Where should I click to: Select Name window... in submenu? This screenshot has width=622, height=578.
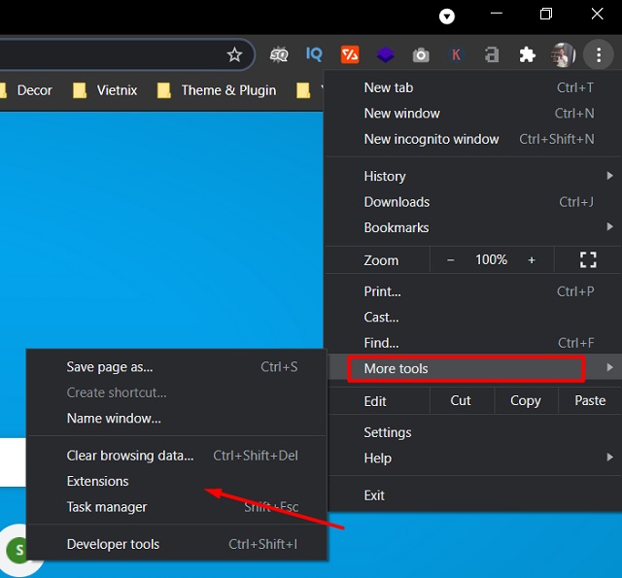[177, 419]
